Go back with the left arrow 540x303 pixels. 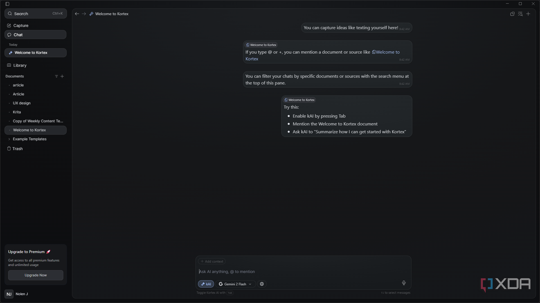[x=77, y=14]
